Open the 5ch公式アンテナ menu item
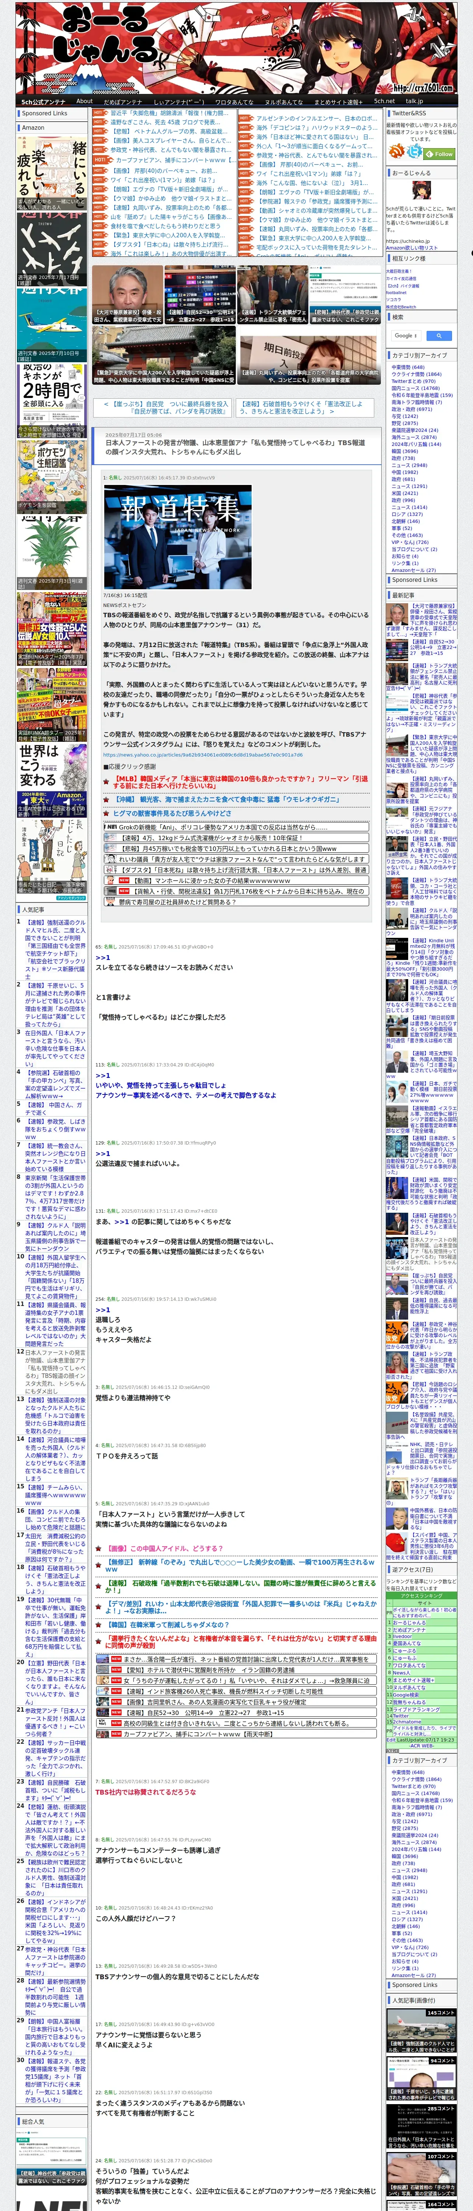Image resolution: width=473 pixels, height=2211 pixels. point(43,101)
